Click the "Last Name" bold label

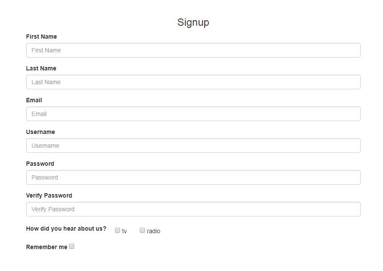pos(41,68)
